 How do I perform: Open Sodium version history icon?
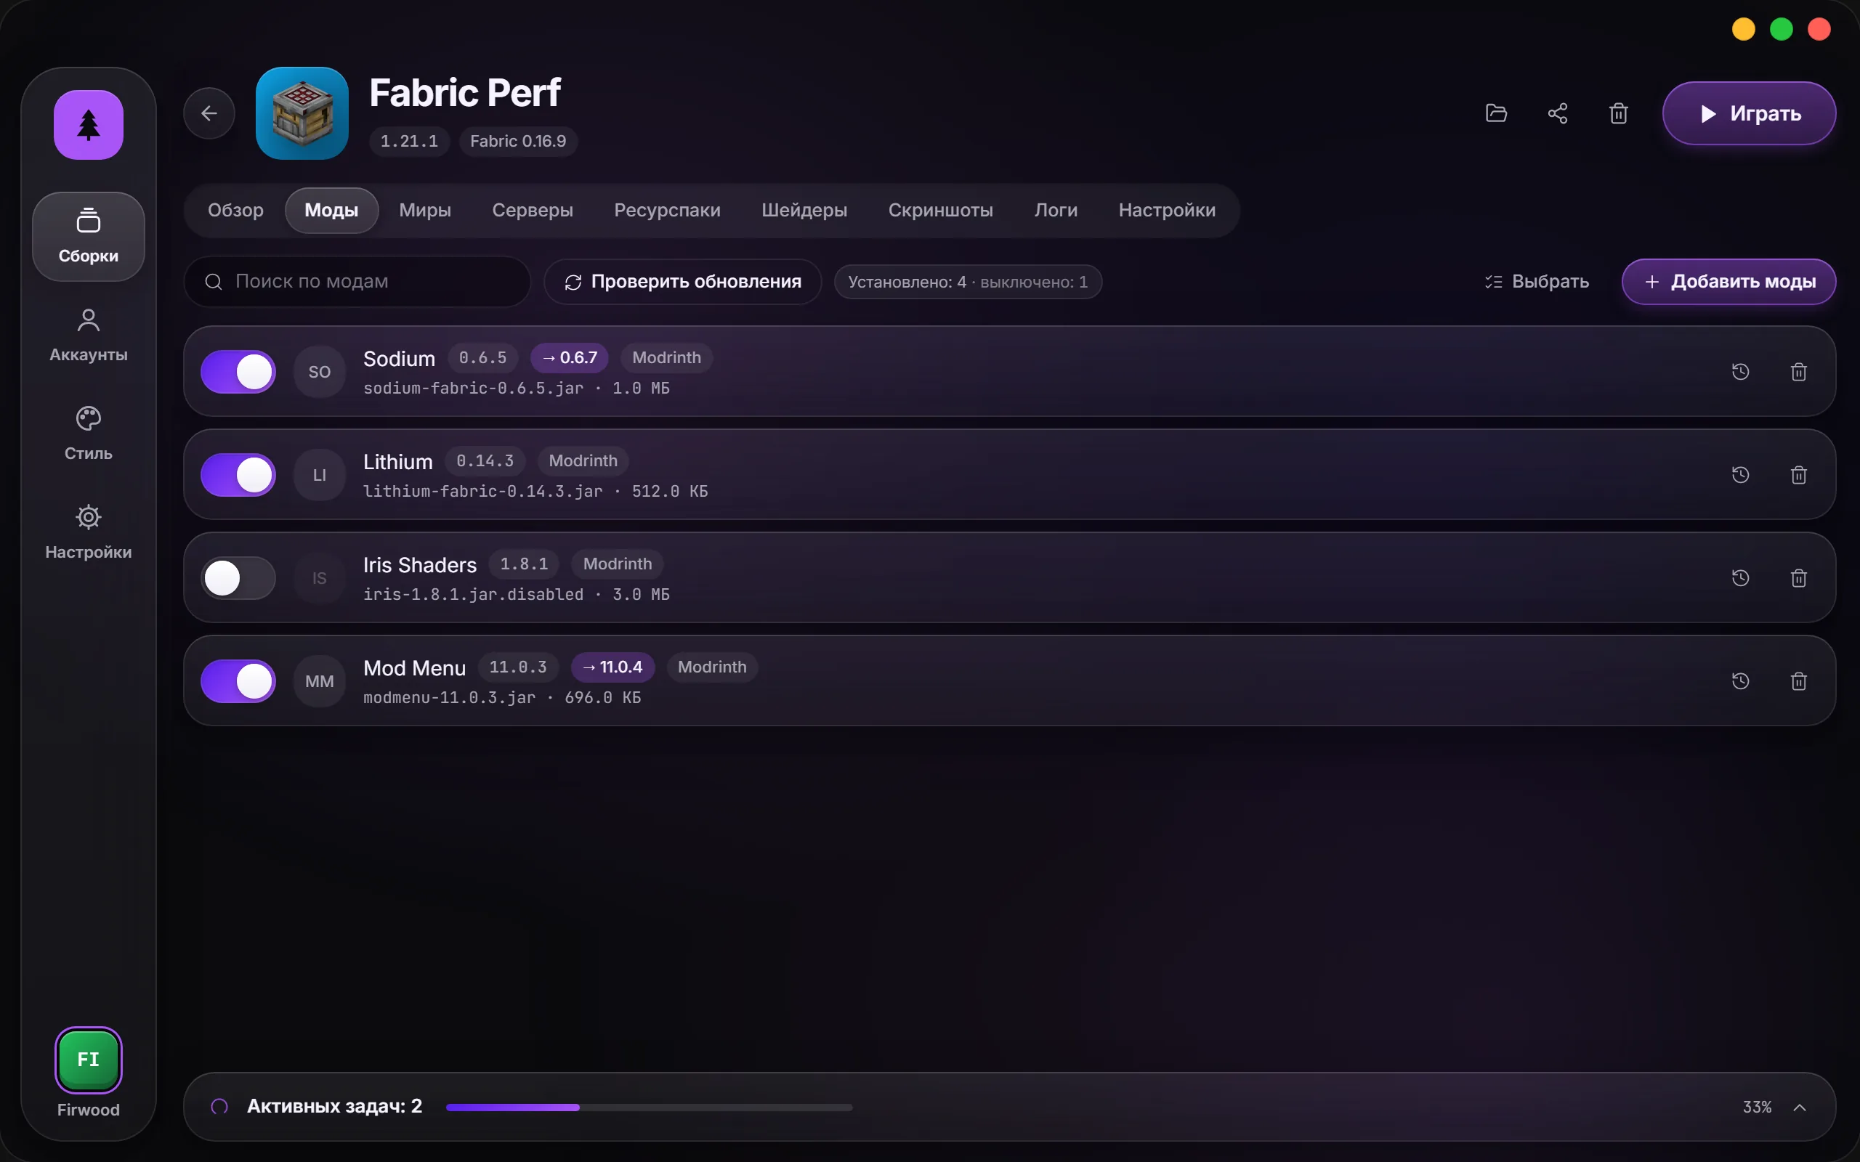[x=1740, y=372]
